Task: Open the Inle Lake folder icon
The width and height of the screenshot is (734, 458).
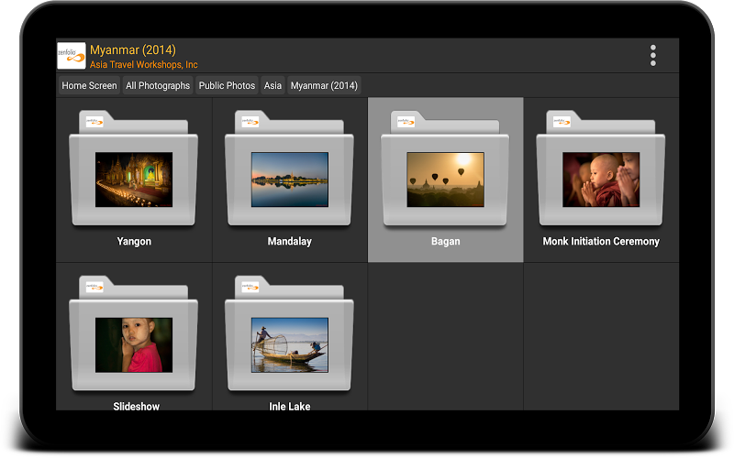Action: coord(289,333)
